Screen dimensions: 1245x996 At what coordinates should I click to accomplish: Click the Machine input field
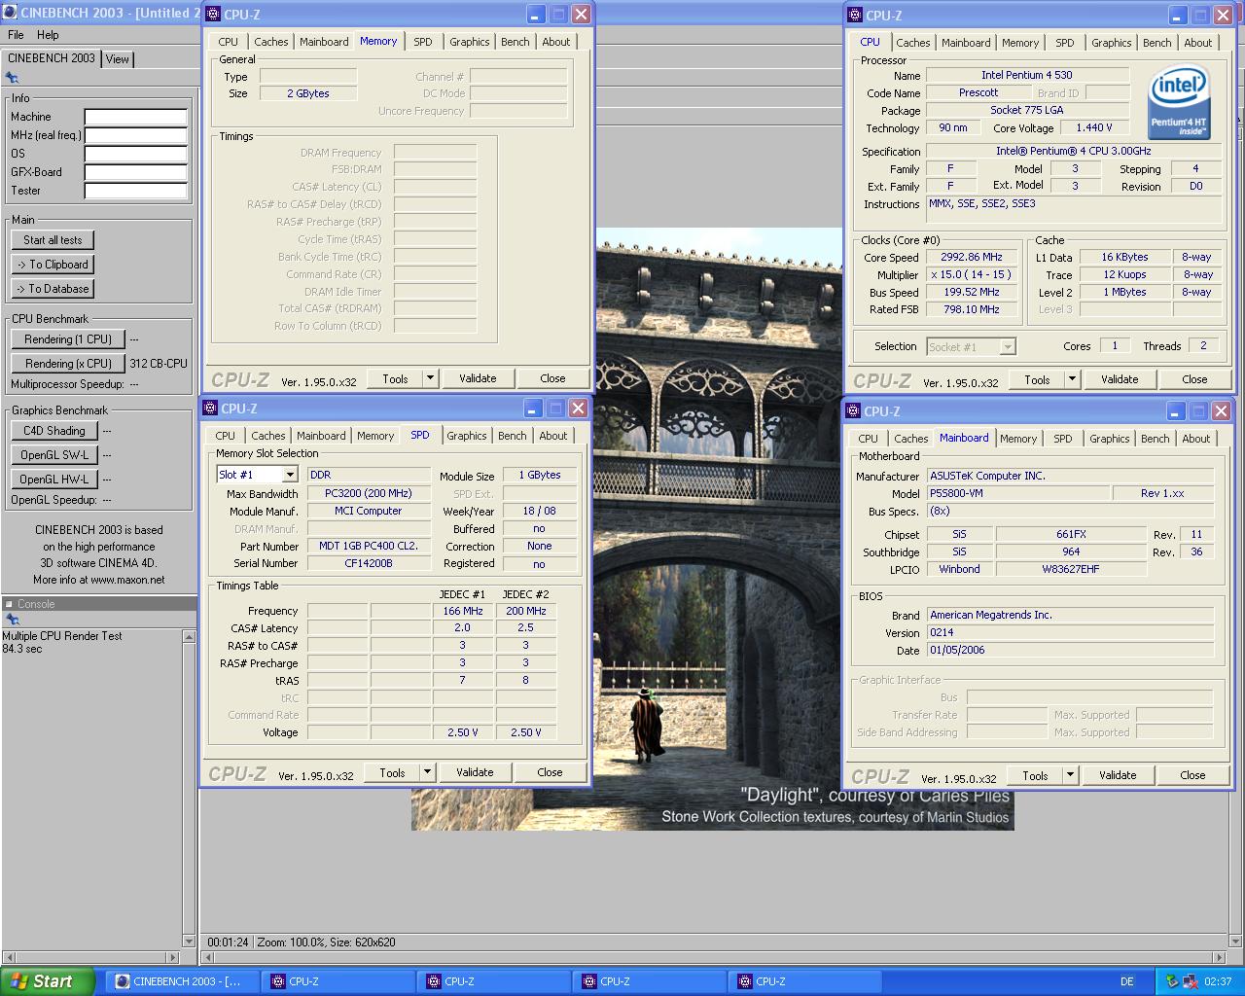[135, 117]
